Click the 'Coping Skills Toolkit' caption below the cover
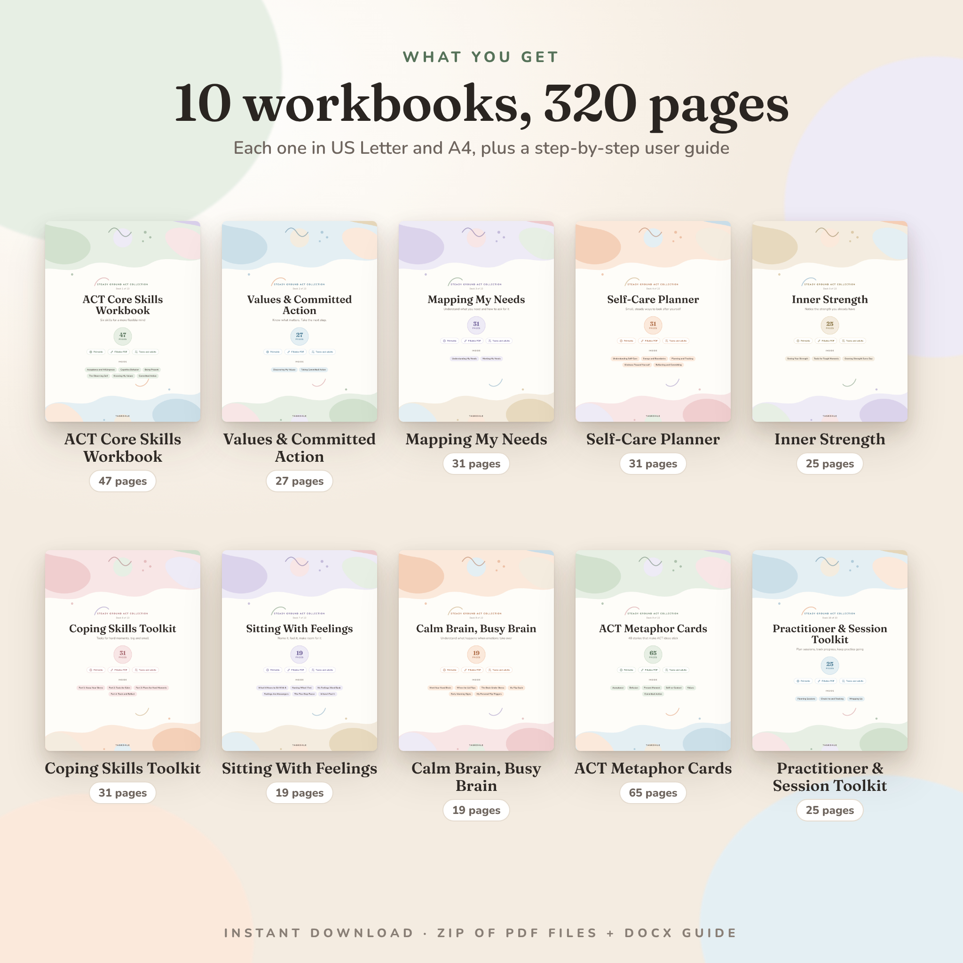This screenshot has width=963, height=963. click(x=123, y=768)
